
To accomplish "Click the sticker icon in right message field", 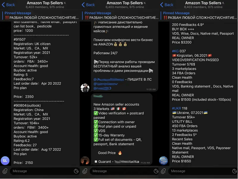I will click(x=234, y=171).
